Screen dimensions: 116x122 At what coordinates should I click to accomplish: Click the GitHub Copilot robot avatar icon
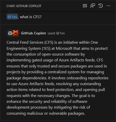coord(10,33)
